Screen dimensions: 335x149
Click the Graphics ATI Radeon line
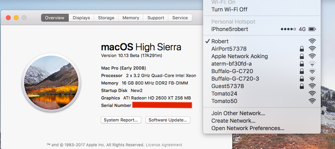coord(146,98)
